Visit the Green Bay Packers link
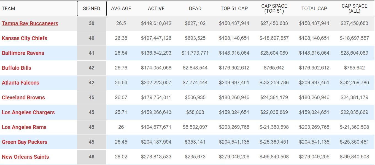The width and height of the screenshot is (375, 165). [25, 142]
